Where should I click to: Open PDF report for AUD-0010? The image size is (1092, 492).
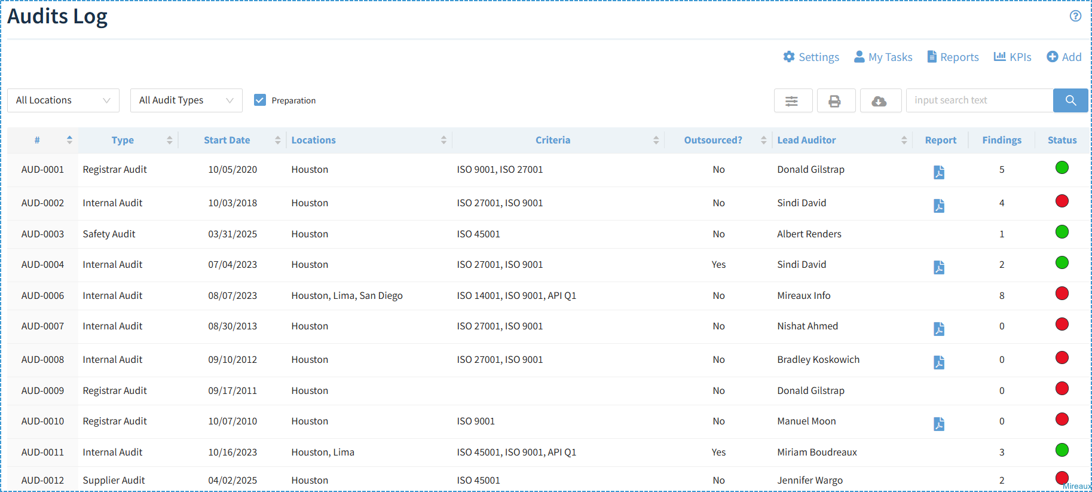[x=939, y=424]
